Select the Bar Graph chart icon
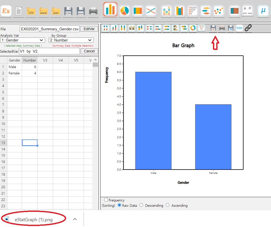The height and width of the screenshot is (227, 271). 110,9
